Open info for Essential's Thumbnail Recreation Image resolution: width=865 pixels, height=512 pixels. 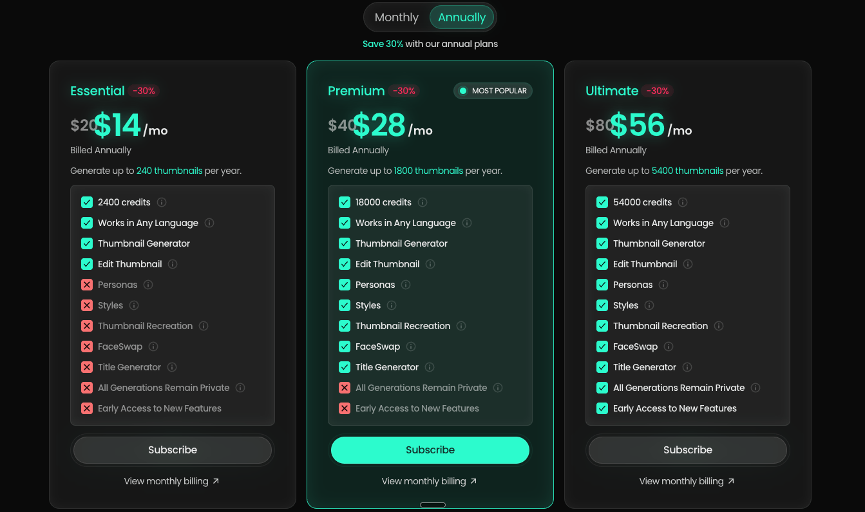click(204, 326)
